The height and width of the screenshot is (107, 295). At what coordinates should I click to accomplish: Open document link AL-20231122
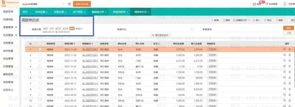pyautogui.click(x=90, y=55)
